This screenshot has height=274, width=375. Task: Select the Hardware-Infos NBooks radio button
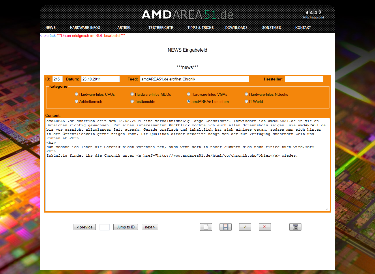246,94
